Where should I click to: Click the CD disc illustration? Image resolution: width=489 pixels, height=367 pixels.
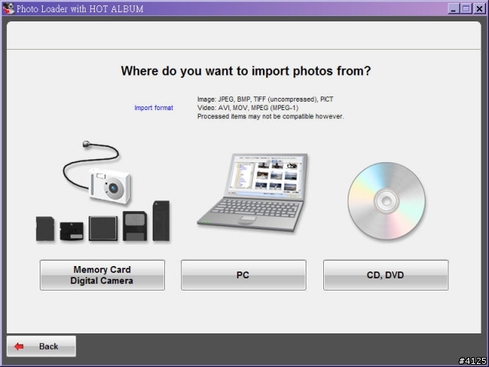click(x=387, y=201)
